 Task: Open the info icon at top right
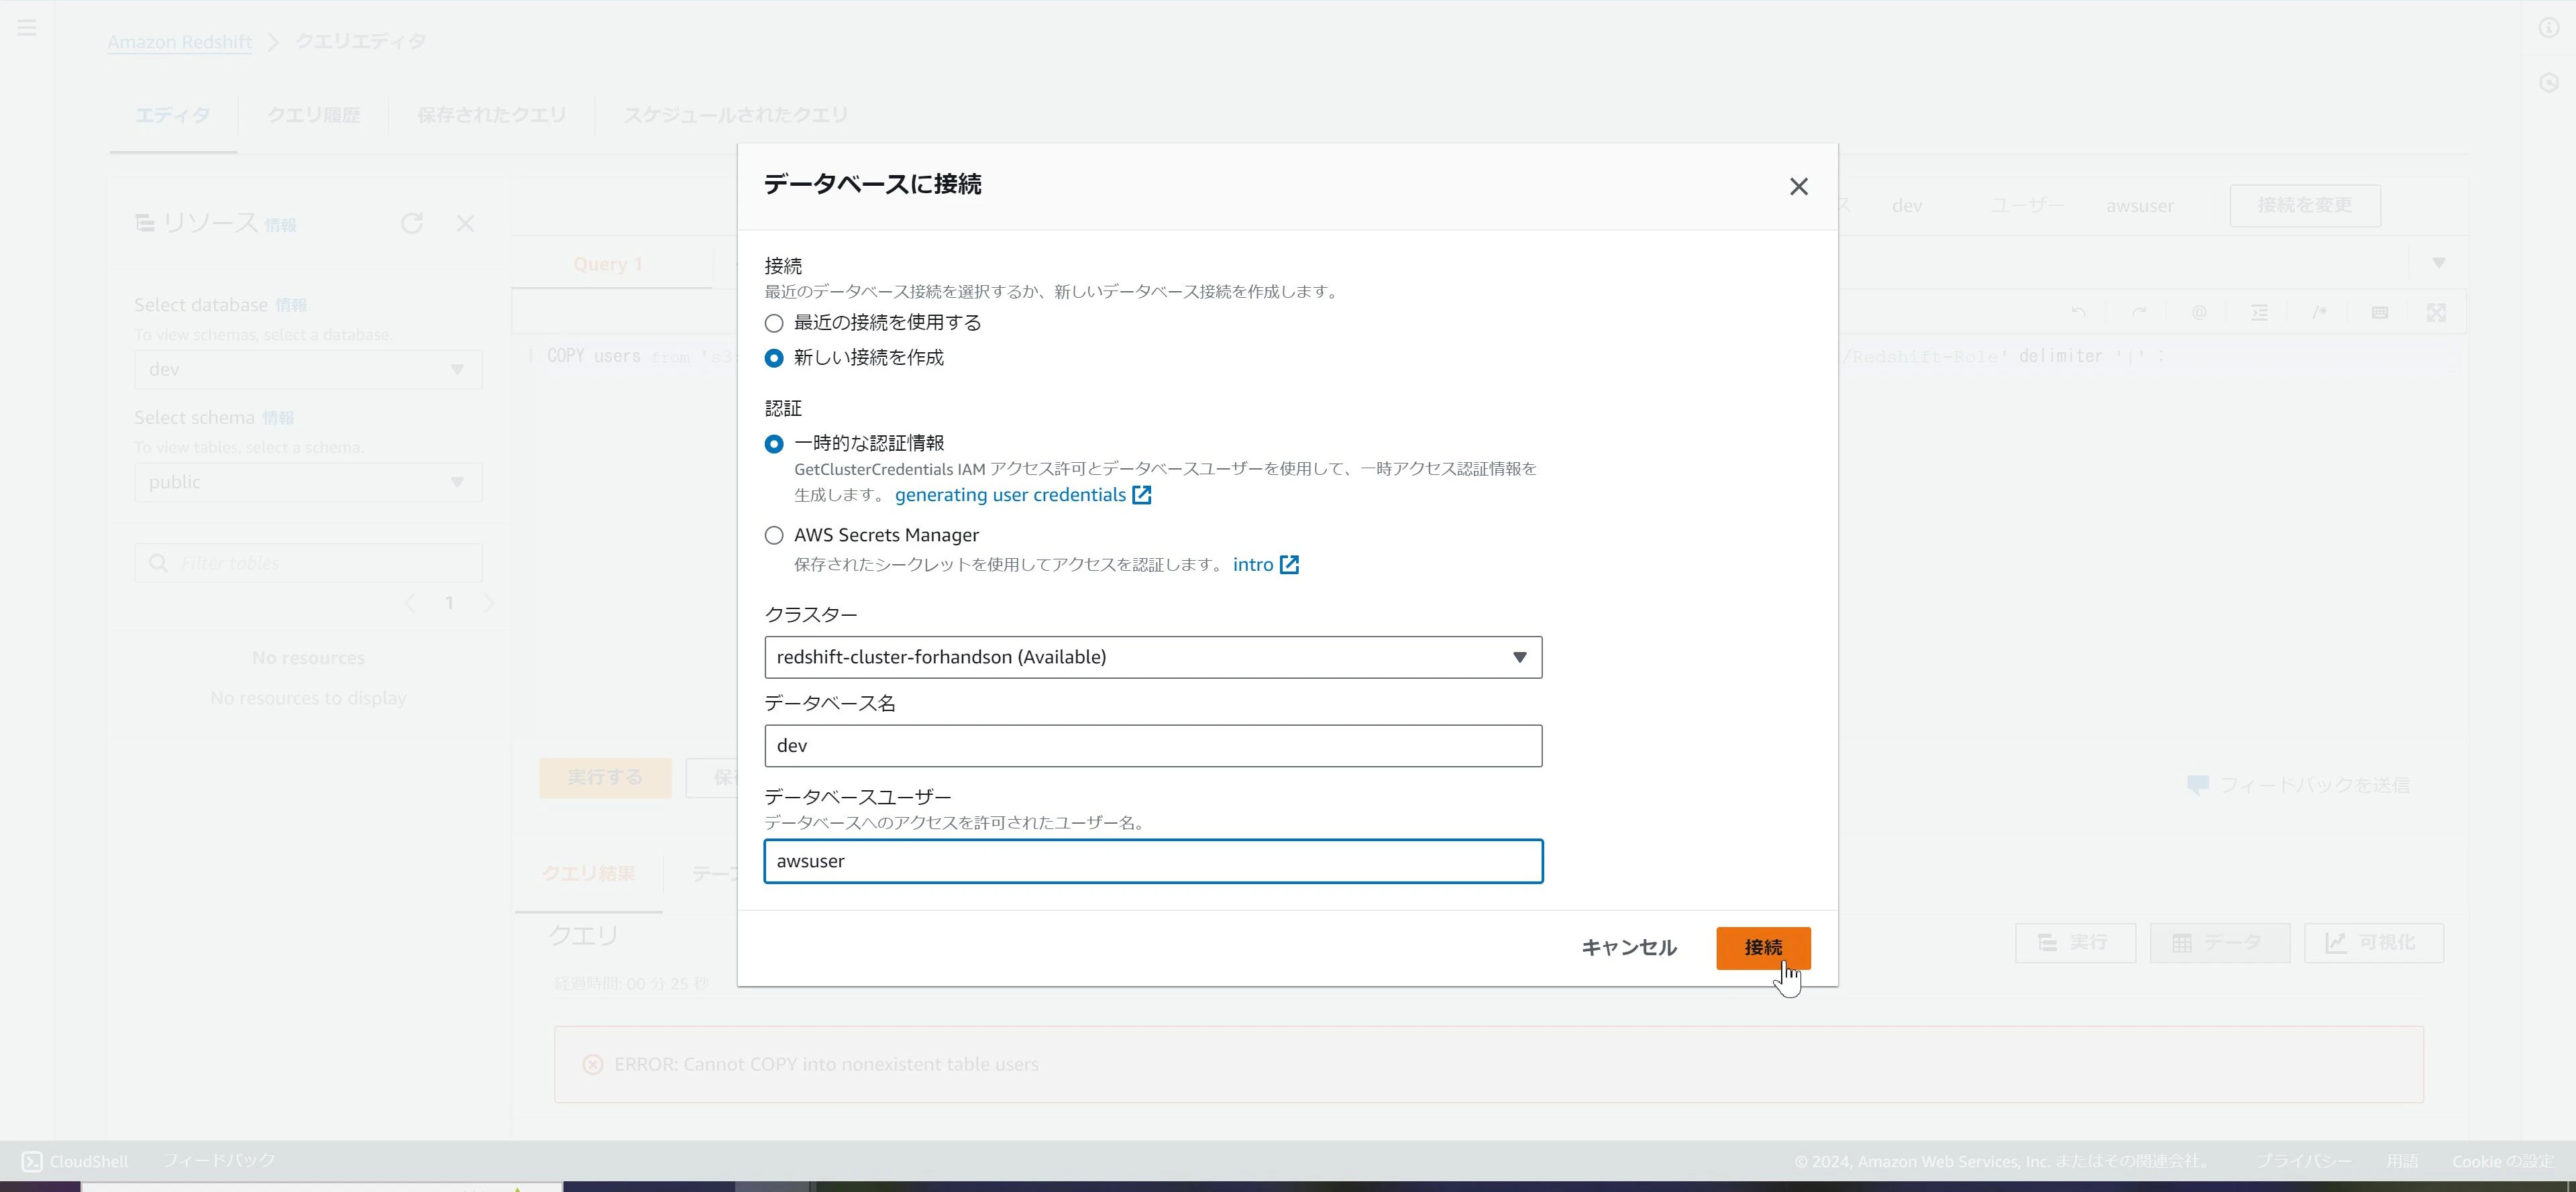pos(2549,28)
